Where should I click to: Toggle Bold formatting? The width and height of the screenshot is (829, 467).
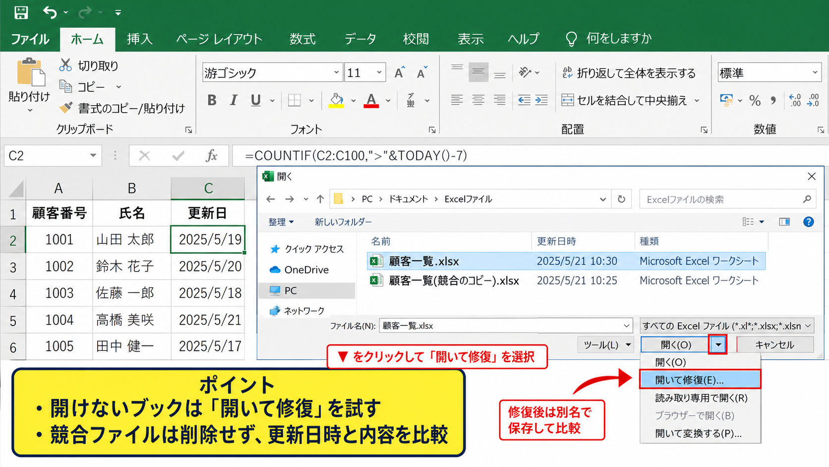pos(212,100)
